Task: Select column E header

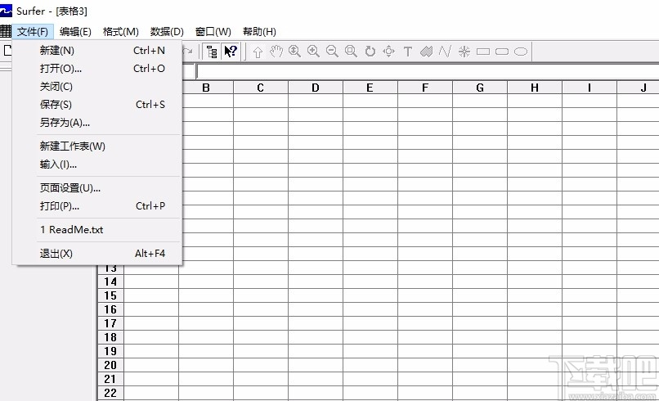Action: tap(370, 88)
